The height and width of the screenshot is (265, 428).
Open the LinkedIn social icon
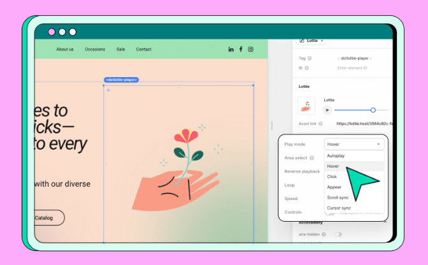pyautogui.click(x=231, y=50)
